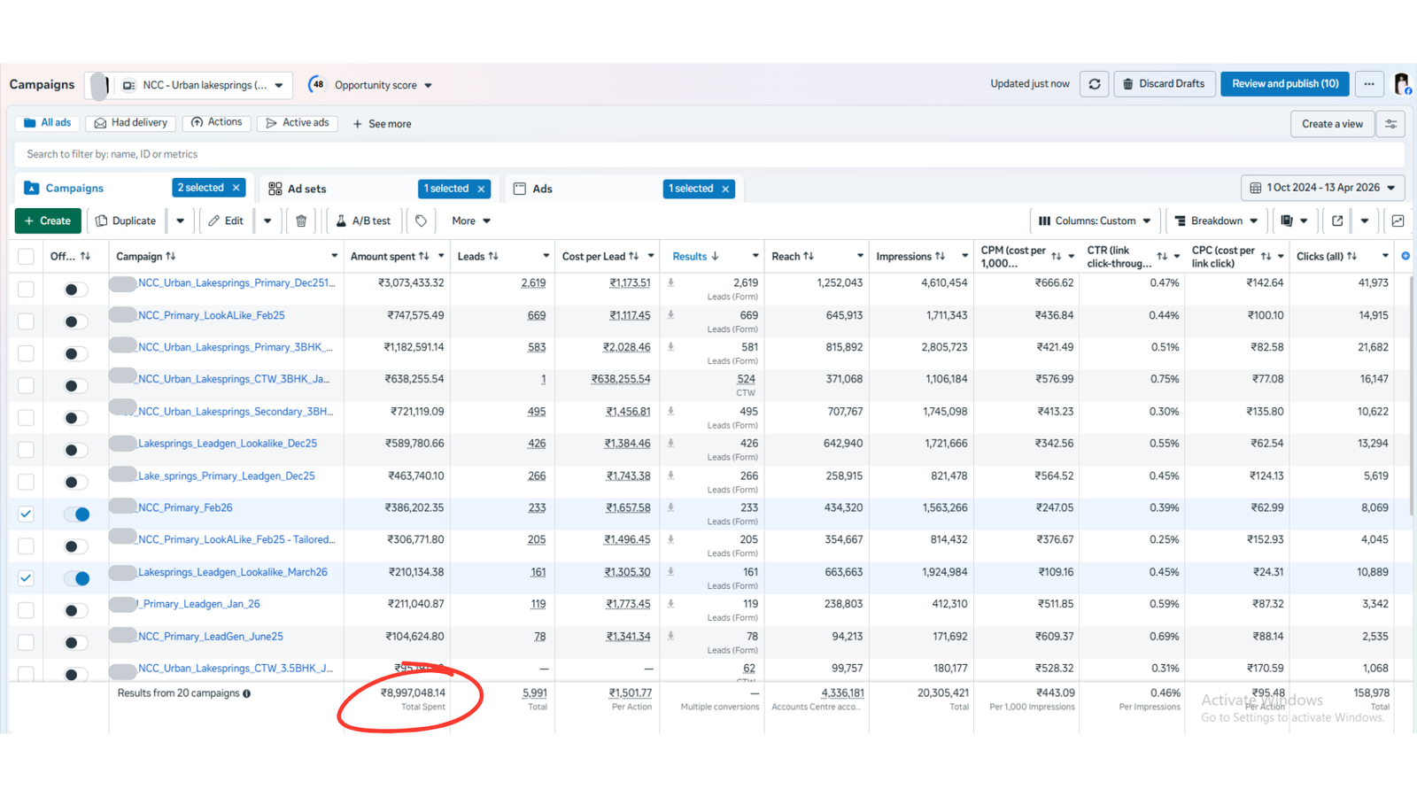Image resolution: width=1417 pixels, height=797 pixels.
Task: Turn off the NCC_Primary_Feb26 campaign toggle
Action: [x=77, y=514]
